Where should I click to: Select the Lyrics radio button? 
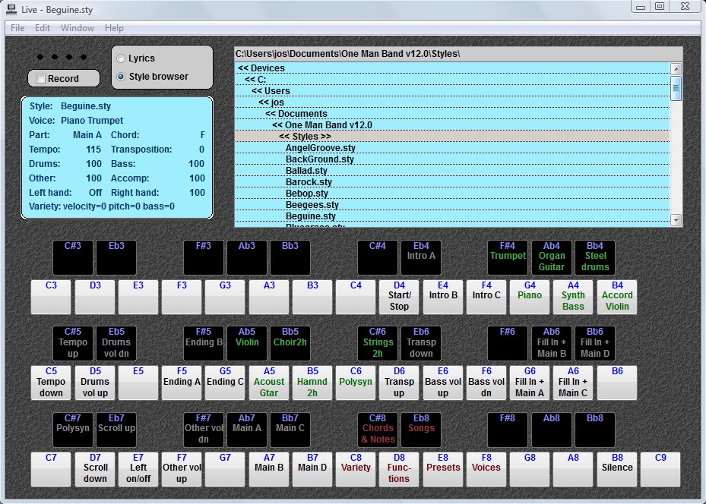(121, 58)
